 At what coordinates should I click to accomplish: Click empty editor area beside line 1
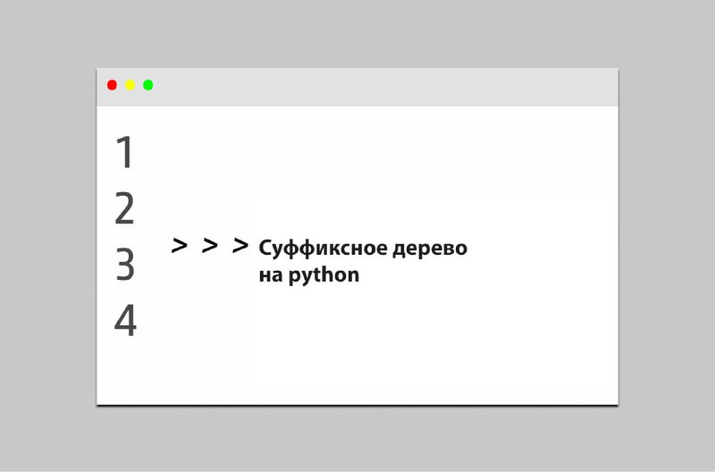pos(365,152)
